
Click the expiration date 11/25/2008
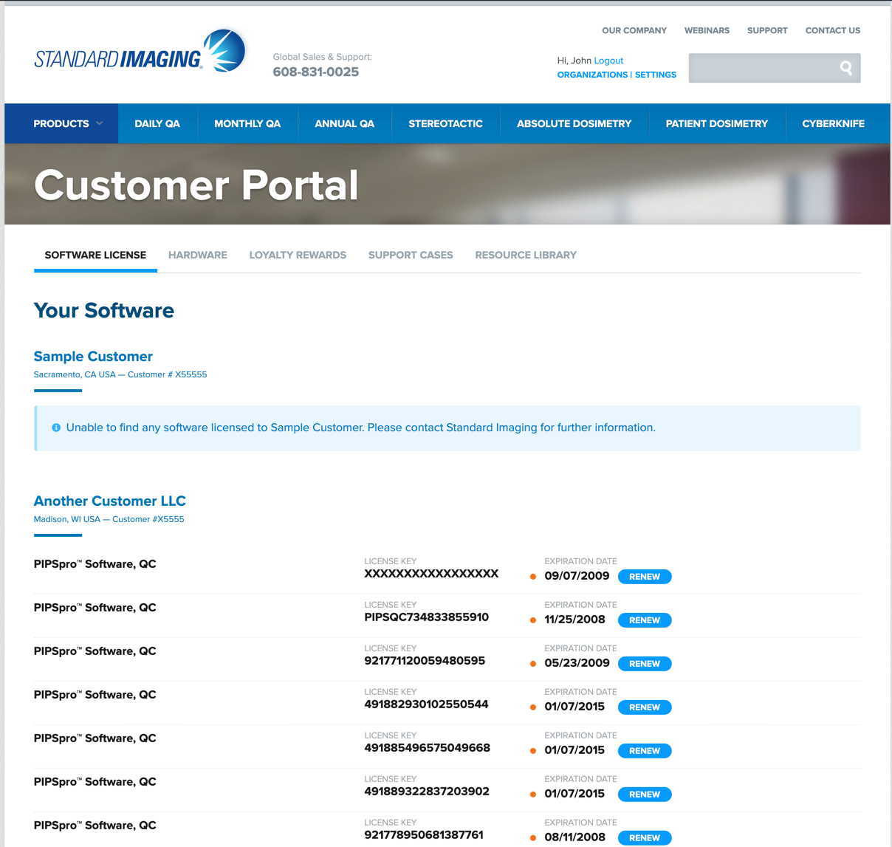point(574,620)
